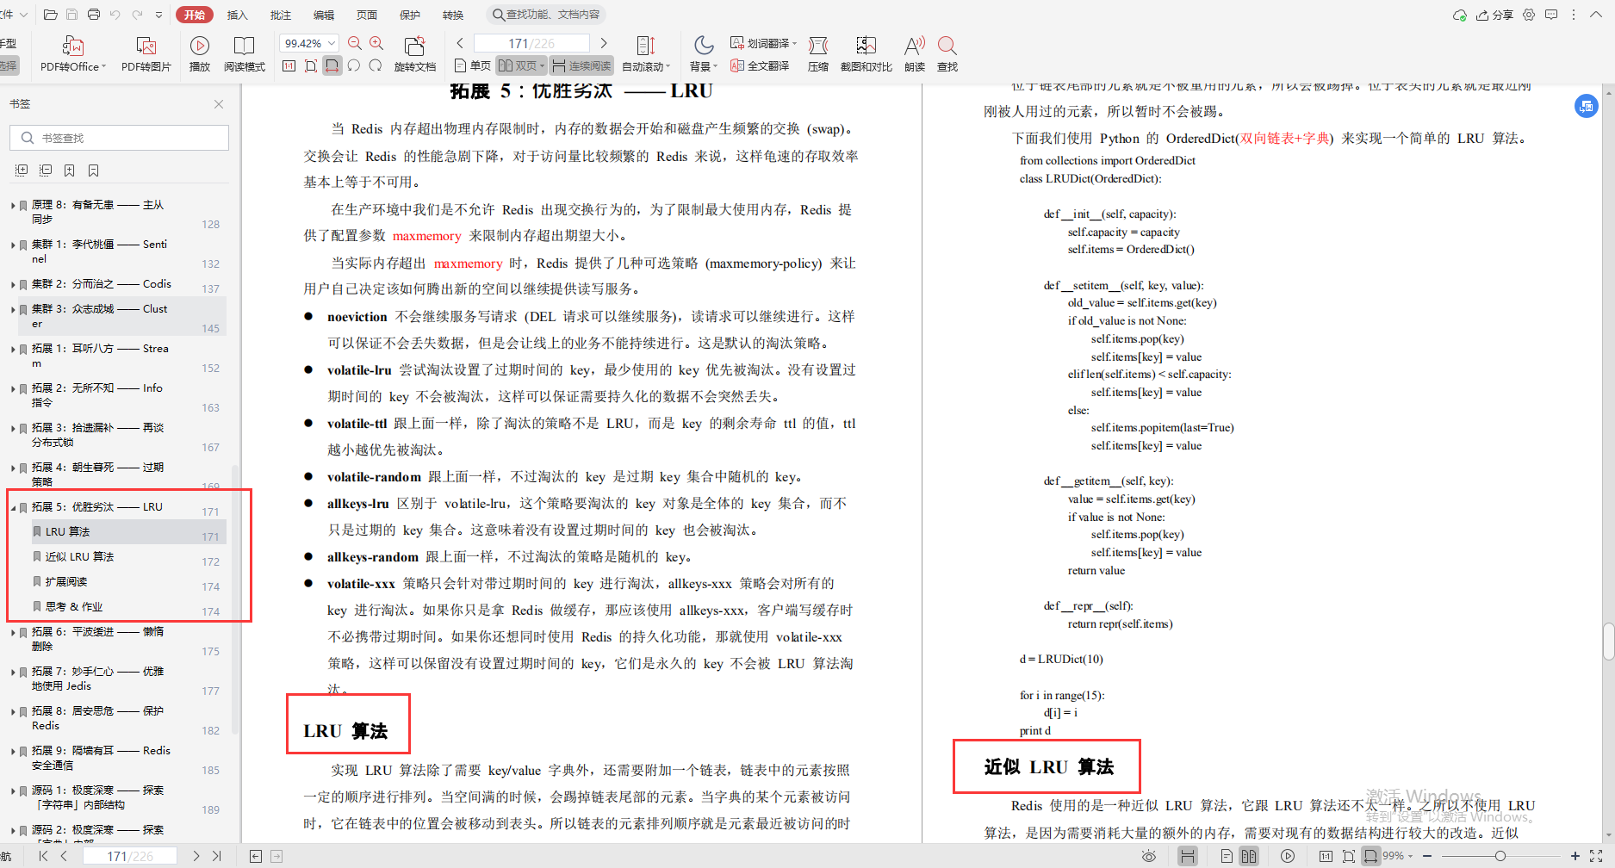Jump to first page in status bar
The height and width of the screenshot is (868, 1615).
coord(43,856)
